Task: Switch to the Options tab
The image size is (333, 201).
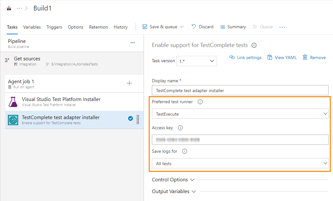Action: pyautogui.click(x=75, y=27)
